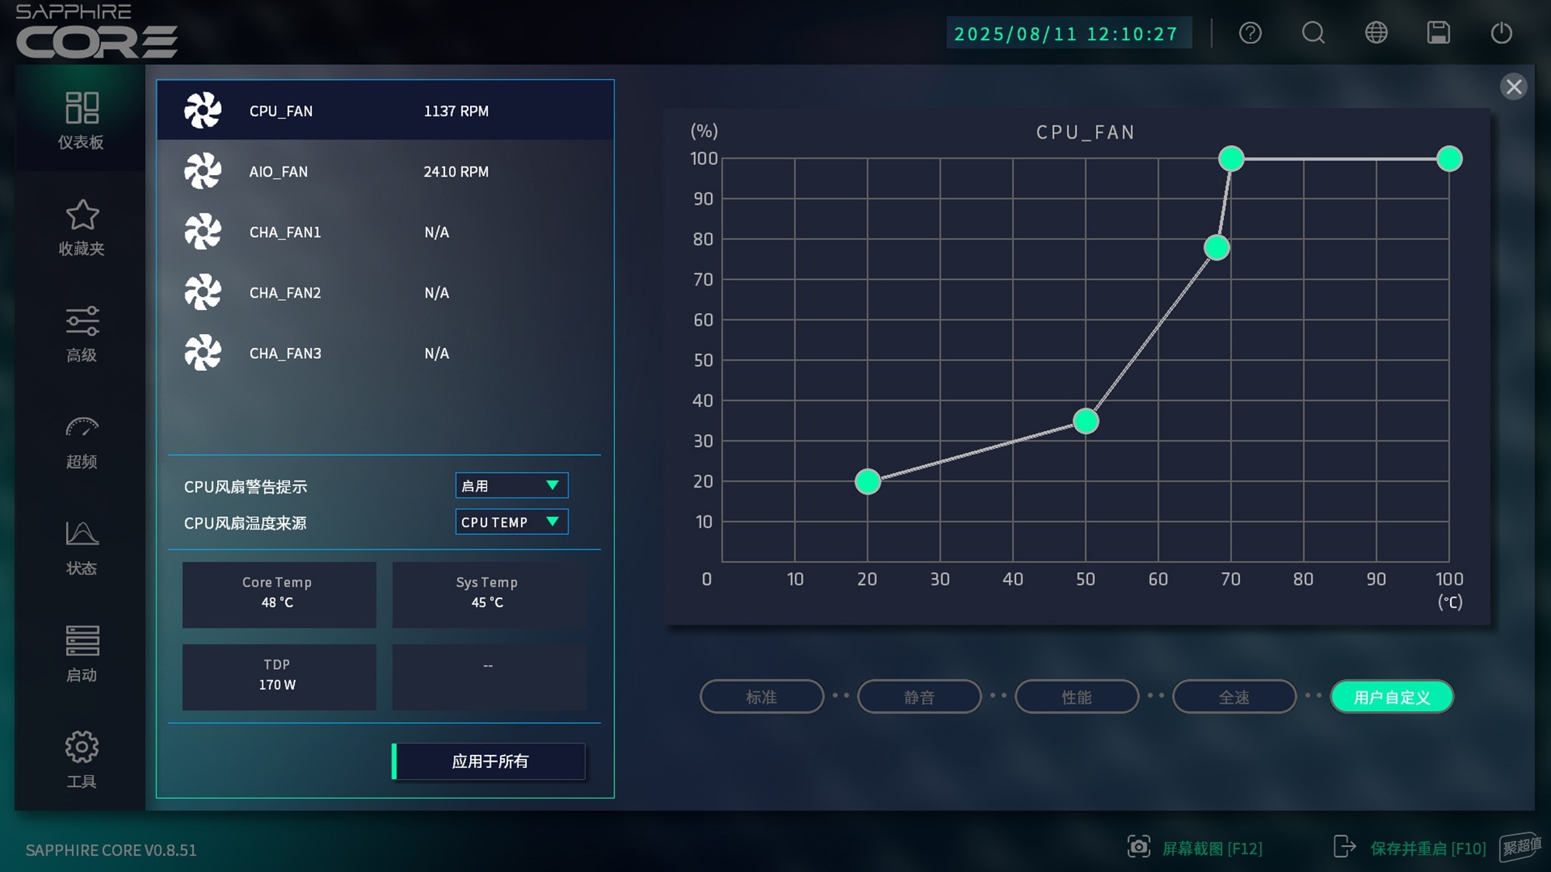
Task: Select the 静音 silent fan profile
Action: point(919,697)
